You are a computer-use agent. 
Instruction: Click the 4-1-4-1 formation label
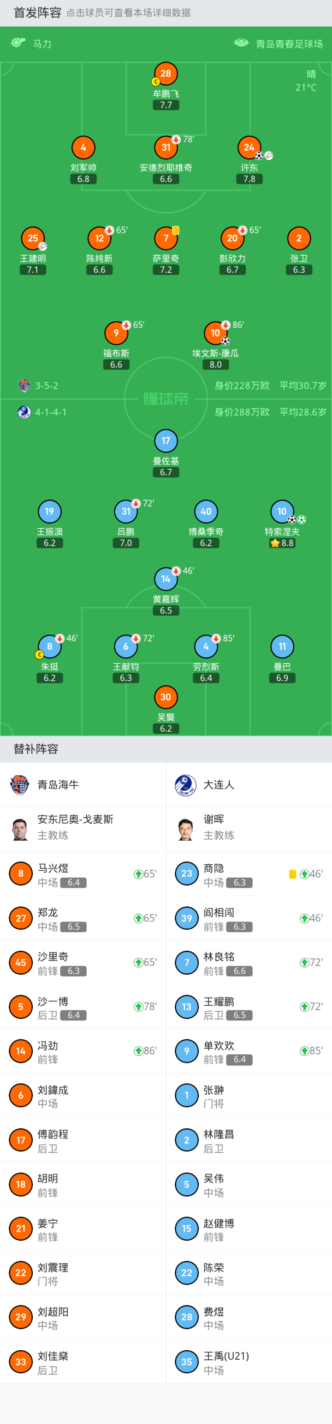51,412
